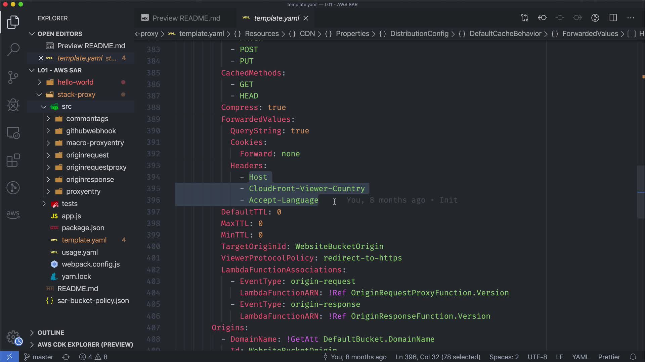Click the editor's vertical scrollbar thumb
This screenshot has width=645, height=362.
click(x=640, y=192)
